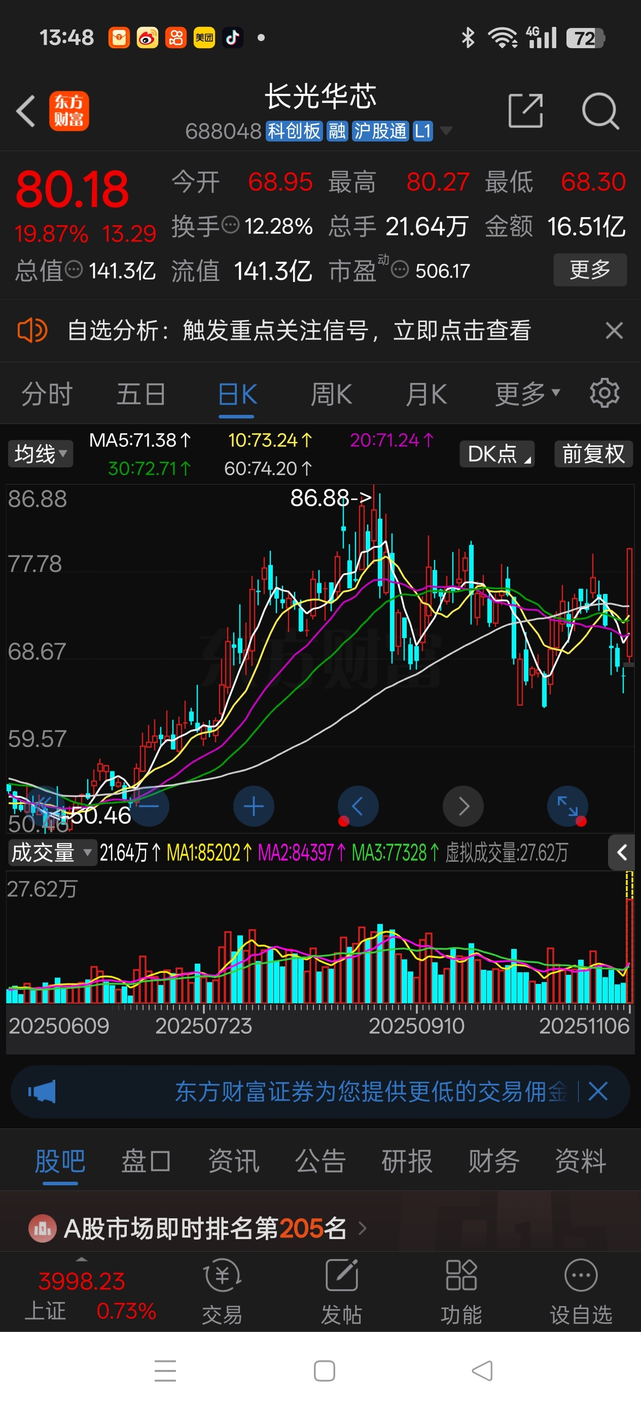Tap the Android back triangle button

click(x=482, y=1370)
